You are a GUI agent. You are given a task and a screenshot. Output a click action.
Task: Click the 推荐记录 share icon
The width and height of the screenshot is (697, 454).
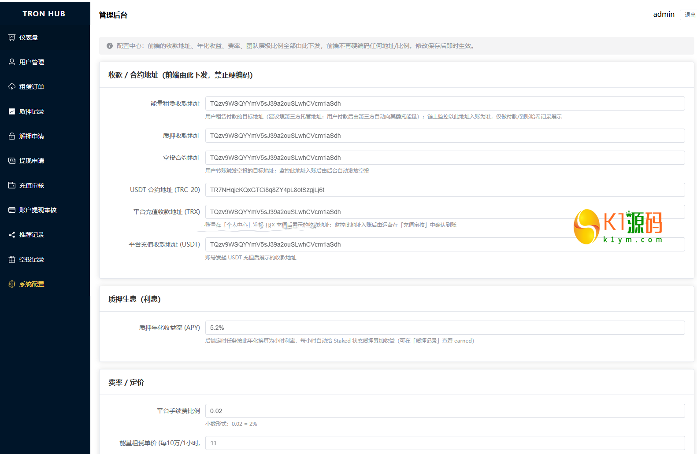tap(12, 235)
